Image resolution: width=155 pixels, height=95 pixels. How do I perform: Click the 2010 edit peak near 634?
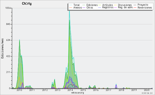(x=19, y=40)
